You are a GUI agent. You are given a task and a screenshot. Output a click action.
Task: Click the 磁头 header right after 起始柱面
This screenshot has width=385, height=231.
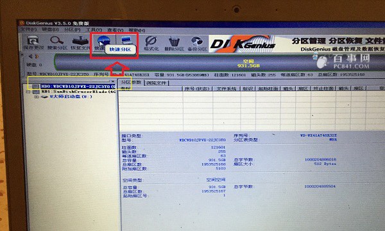[288, 89]
